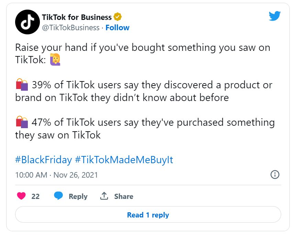Open the TikTok for Business display name
This screenshot has width=298, height=235.
pyautogui.click(x=77, y=17)
